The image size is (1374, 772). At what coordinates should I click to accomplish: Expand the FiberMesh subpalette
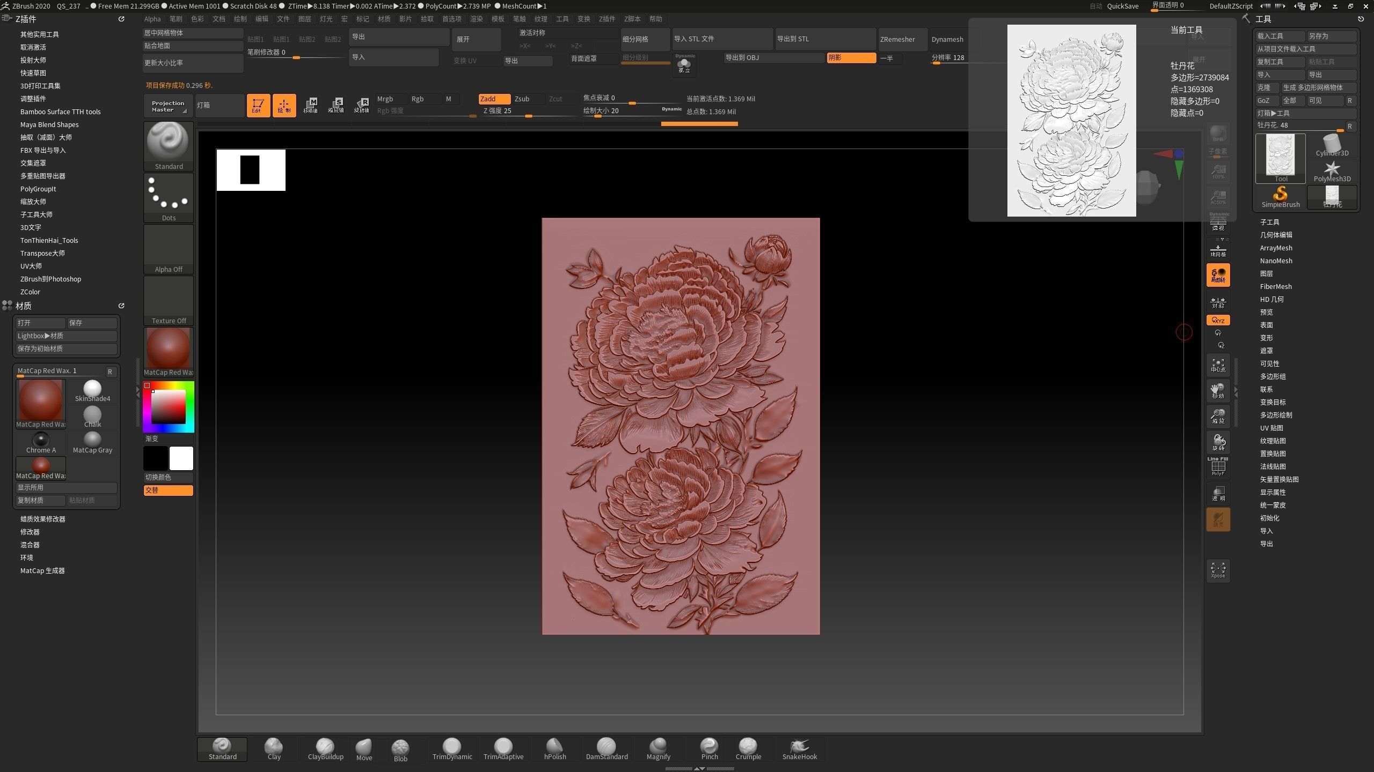1276,286
